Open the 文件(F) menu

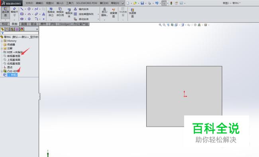tap(29, 3)
